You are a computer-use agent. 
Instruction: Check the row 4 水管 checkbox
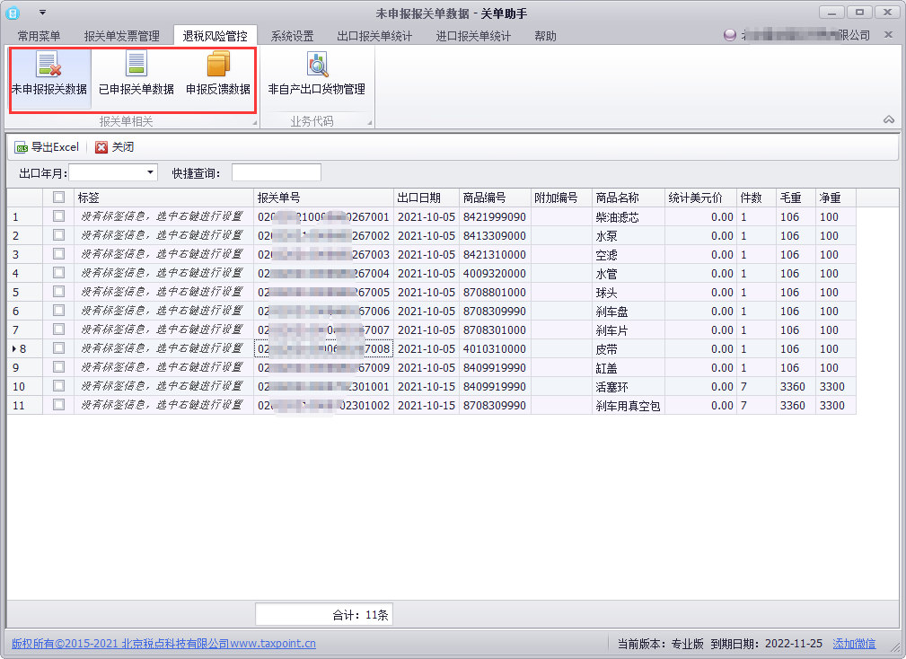click(58, 273)
